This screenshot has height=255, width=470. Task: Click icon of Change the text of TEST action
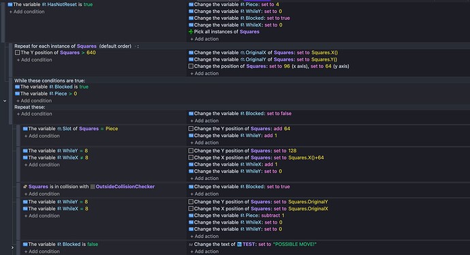click(191, 245)
